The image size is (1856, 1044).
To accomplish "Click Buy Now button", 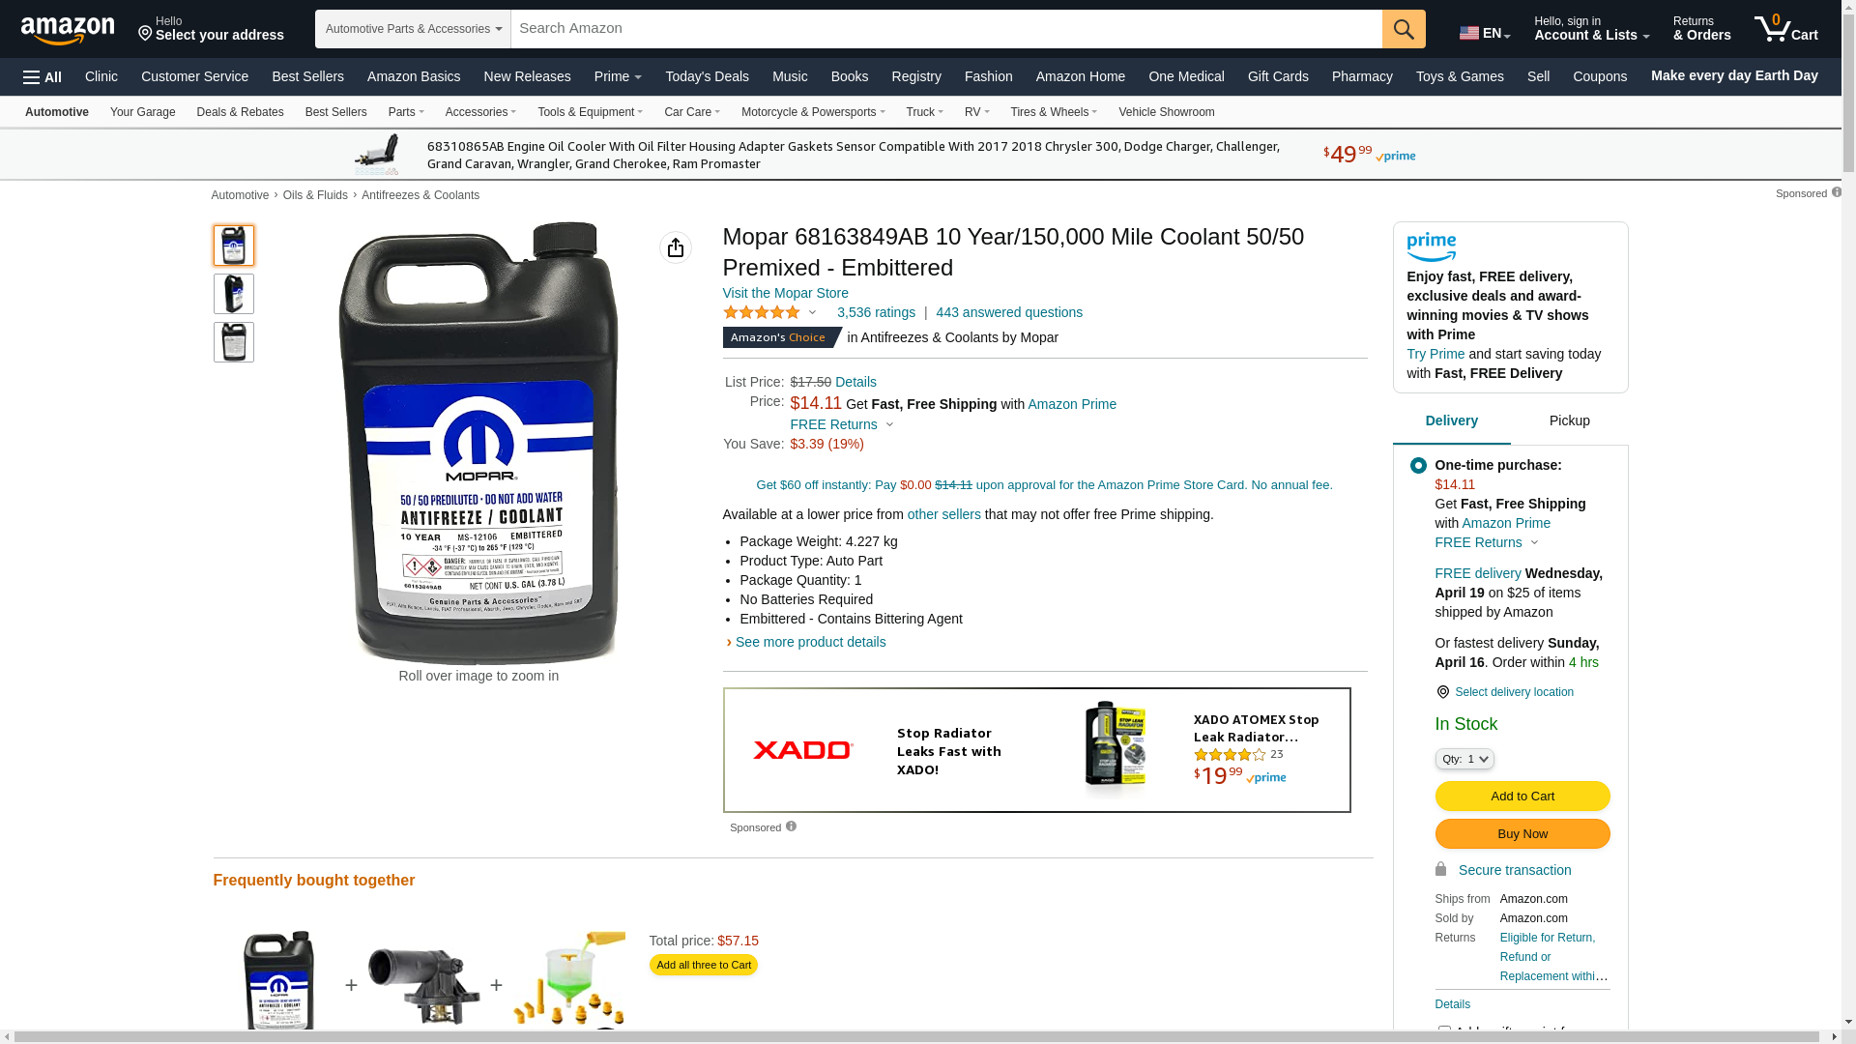I will (1522, 834).
